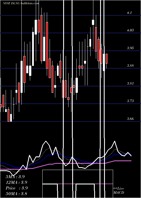Click the Price : 3.9 readout
The width and height of the screenshot is (141, 198).
17,188
